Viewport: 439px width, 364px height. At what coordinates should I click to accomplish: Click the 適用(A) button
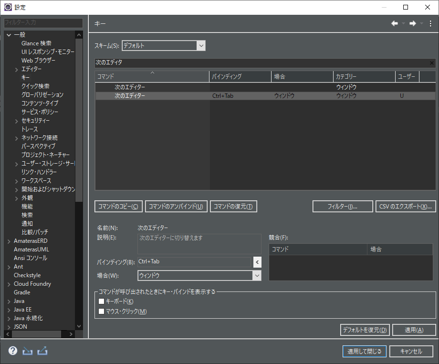coord(414,330)
